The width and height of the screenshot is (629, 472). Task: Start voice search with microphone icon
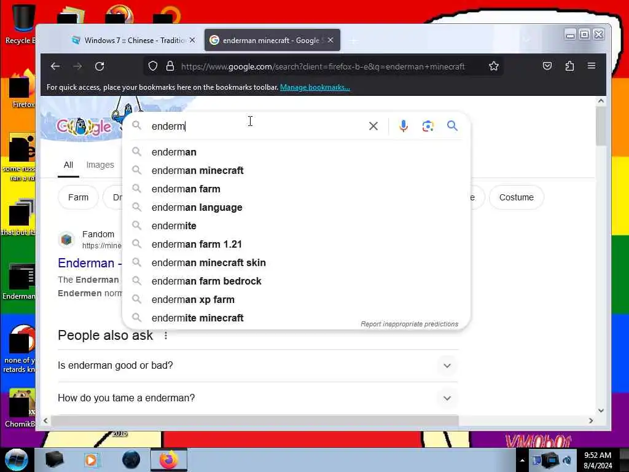click(403, 126)
